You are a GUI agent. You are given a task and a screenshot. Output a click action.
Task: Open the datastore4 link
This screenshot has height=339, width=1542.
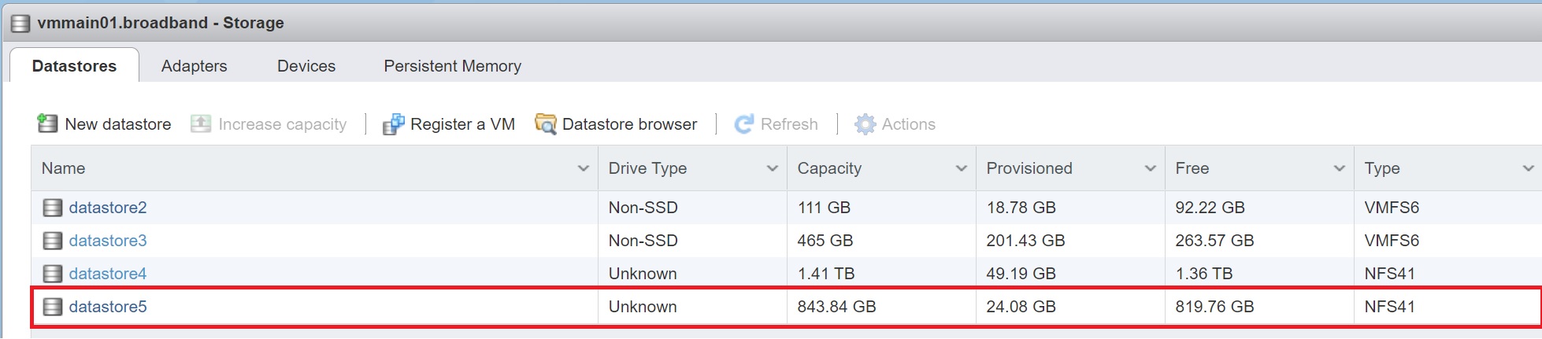(107, 274)
